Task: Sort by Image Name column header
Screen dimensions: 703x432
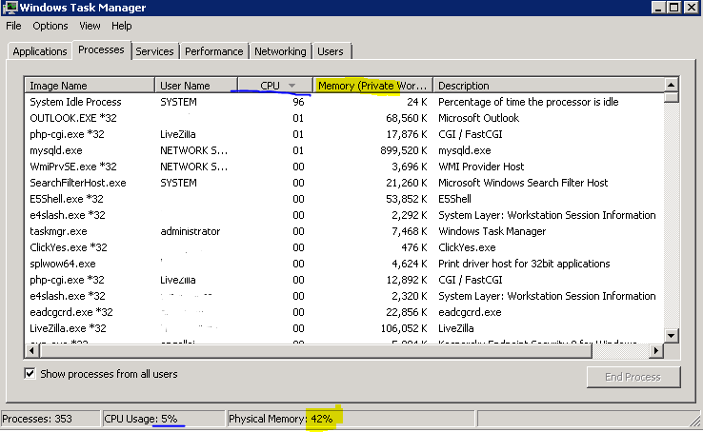Action: (90, 85)
